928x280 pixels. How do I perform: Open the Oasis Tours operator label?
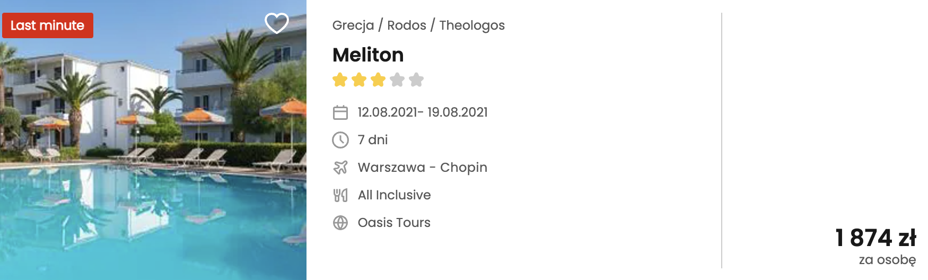pos(394,223)
